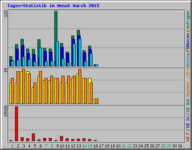
Task: Click day label 2 on x-axis
Action: tap(18, 146)
